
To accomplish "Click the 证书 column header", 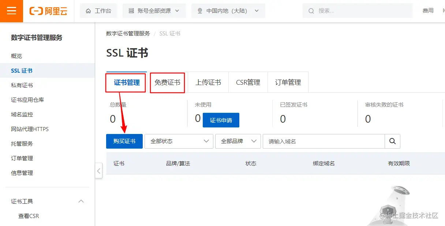I will click(x=119, y=164).
